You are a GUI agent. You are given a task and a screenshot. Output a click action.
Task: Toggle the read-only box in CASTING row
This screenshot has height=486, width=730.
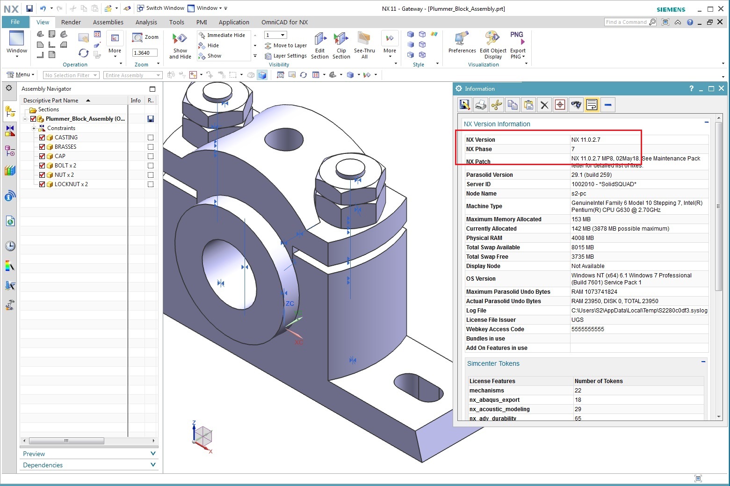pyautogui.click(x=151, y=138)
